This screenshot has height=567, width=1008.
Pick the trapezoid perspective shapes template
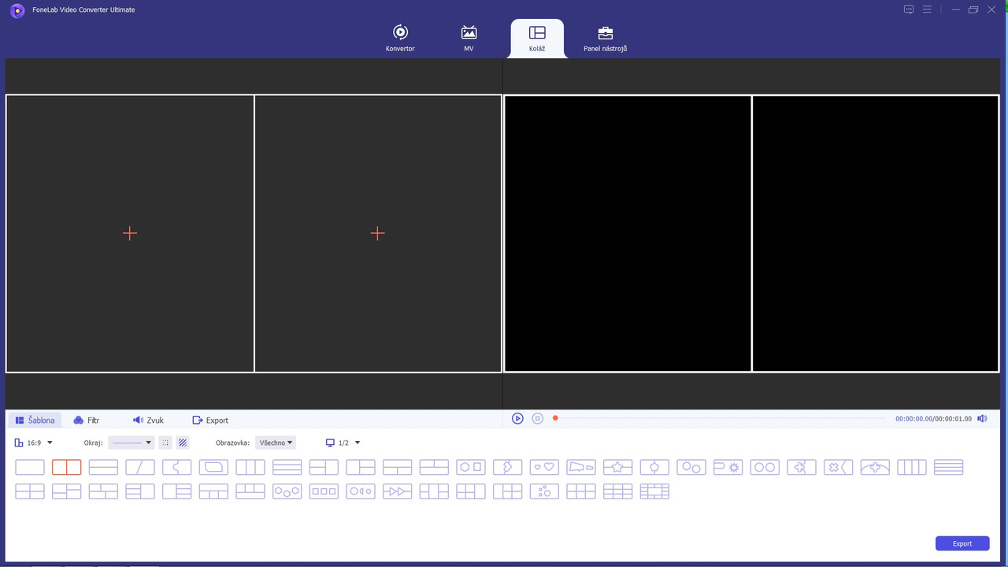tap(581, 467)
